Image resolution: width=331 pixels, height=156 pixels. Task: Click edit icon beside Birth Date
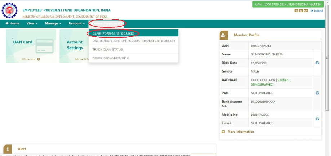[x=317, y=63]
